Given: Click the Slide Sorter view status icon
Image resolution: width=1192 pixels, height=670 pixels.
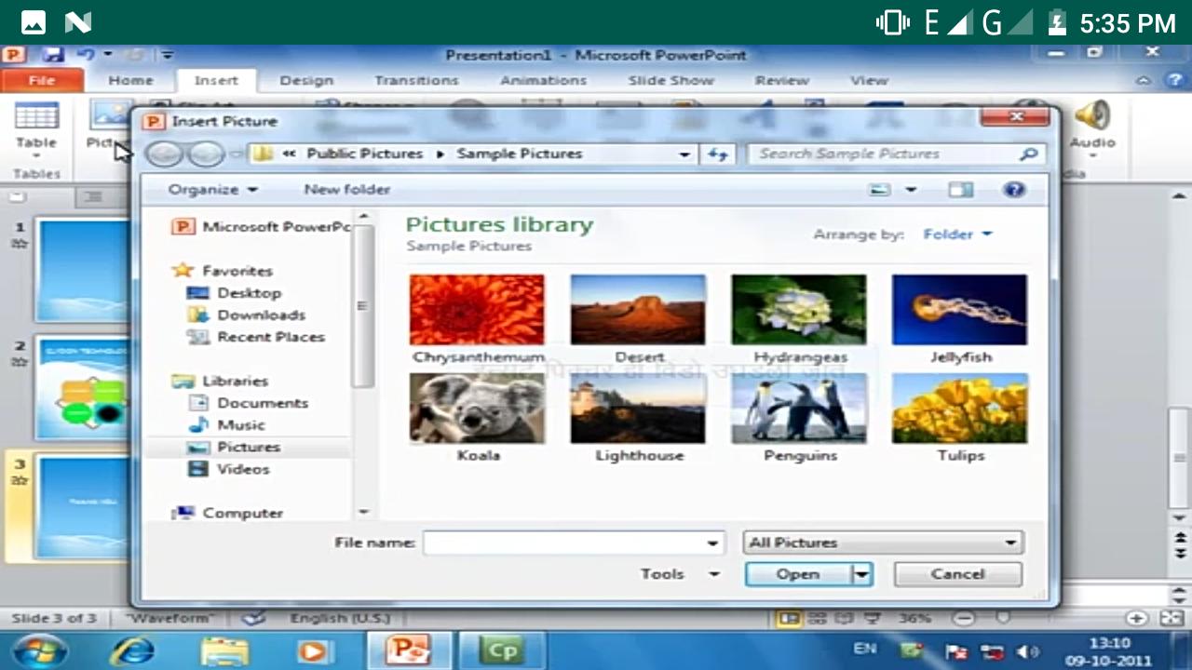Looking at the screenshot, I should [x=816, y=618].
